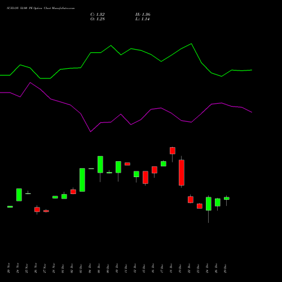Click the tall green candle above 03 Dec

(x=82, y=180)
